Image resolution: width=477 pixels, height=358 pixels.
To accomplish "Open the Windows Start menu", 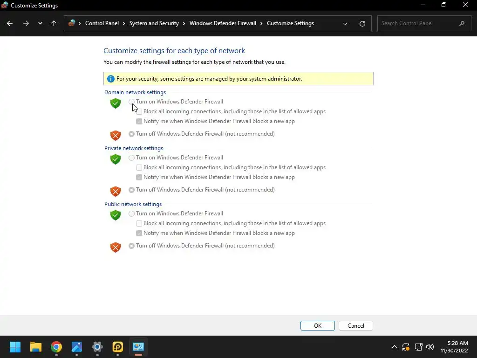I will (x=15, y=347).
